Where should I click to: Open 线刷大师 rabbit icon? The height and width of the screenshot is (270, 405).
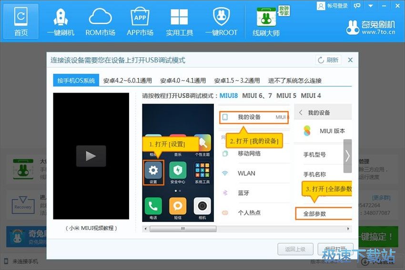(266, 22)
